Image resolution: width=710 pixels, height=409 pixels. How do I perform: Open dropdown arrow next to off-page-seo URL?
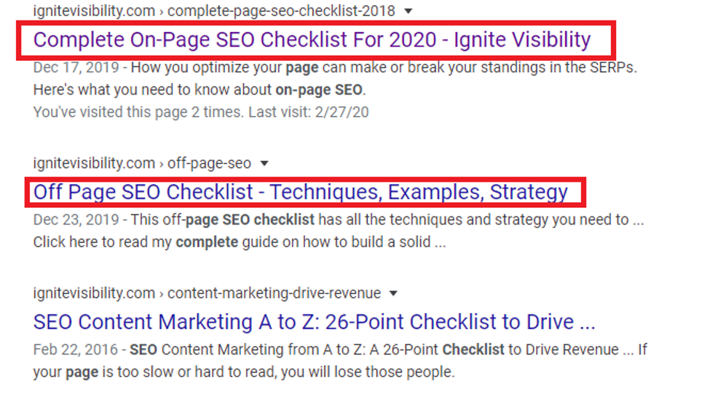264,163
